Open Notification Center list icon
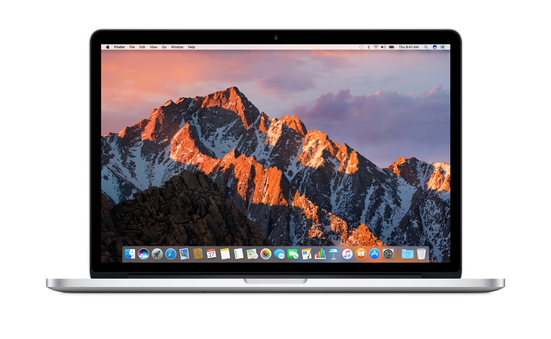The image size is (551, 339). click(x=443, y=47)
